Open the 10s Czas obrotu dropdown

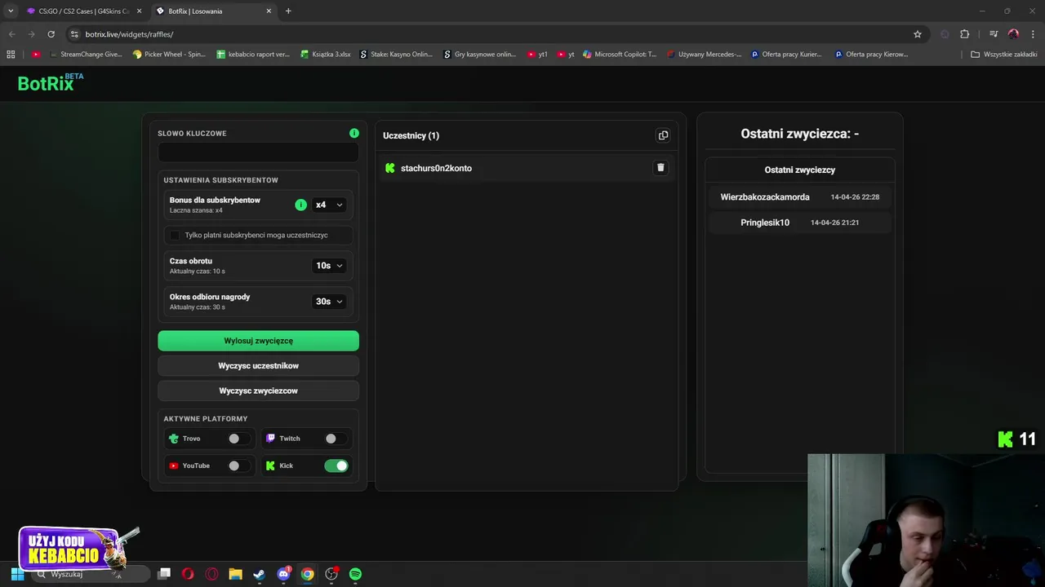pos(329,266)
